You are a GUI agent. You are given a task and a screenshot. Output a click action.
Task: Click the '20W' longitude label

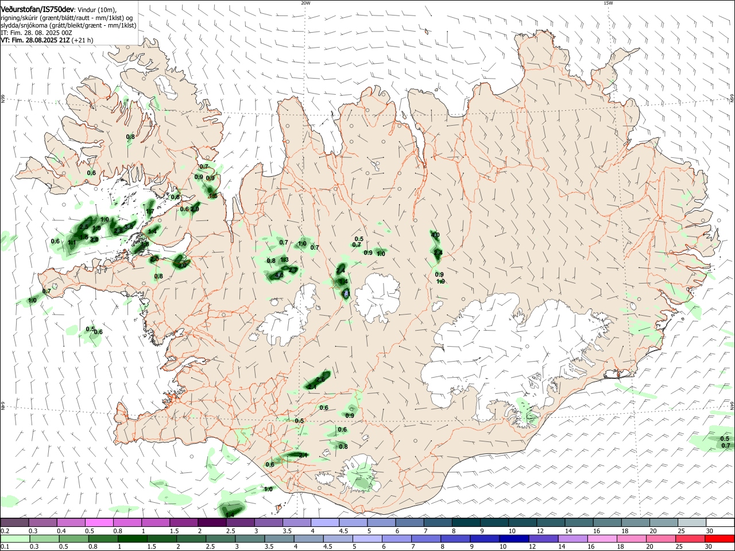pyautogui.click(x=305, y=3)
